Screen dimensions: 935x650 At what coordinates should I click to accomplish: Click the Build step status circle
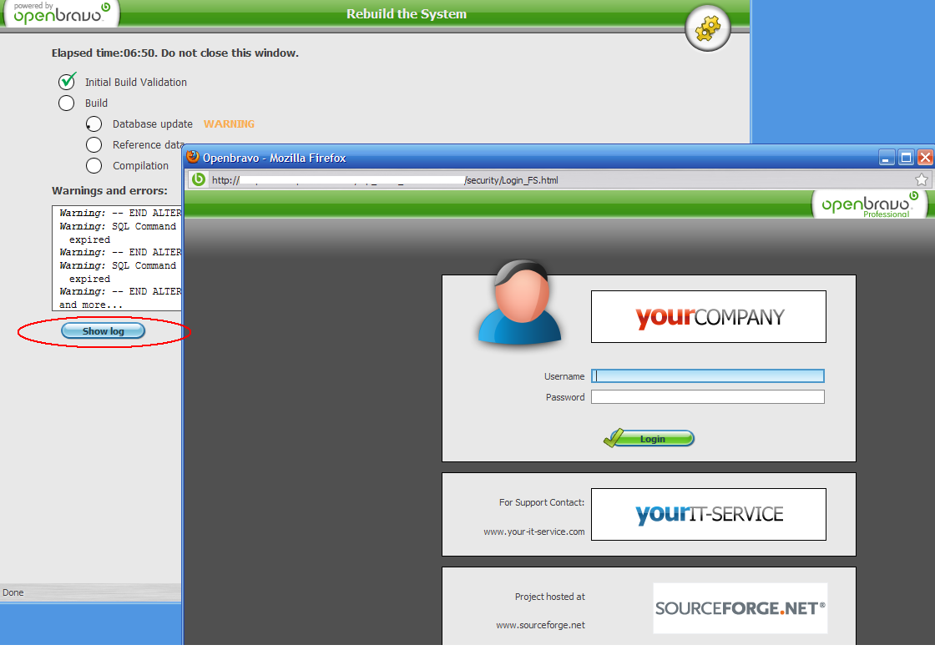pyautogui.click(x=66, y=103)
